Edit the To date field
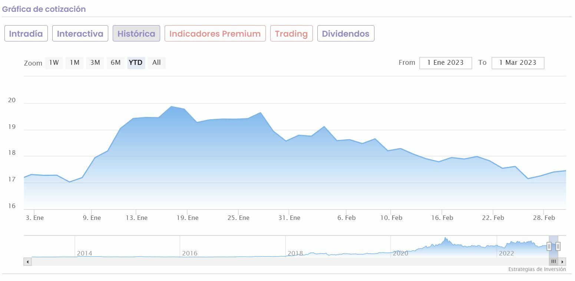 (x=518, y=63)
